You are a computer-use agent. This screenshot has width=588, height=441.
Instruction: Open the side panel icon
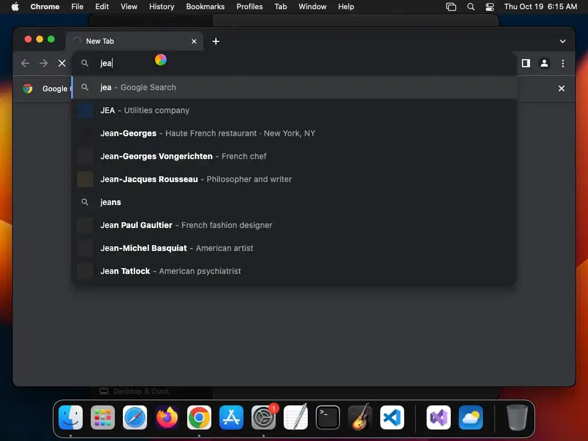click(x=526, y=63)
